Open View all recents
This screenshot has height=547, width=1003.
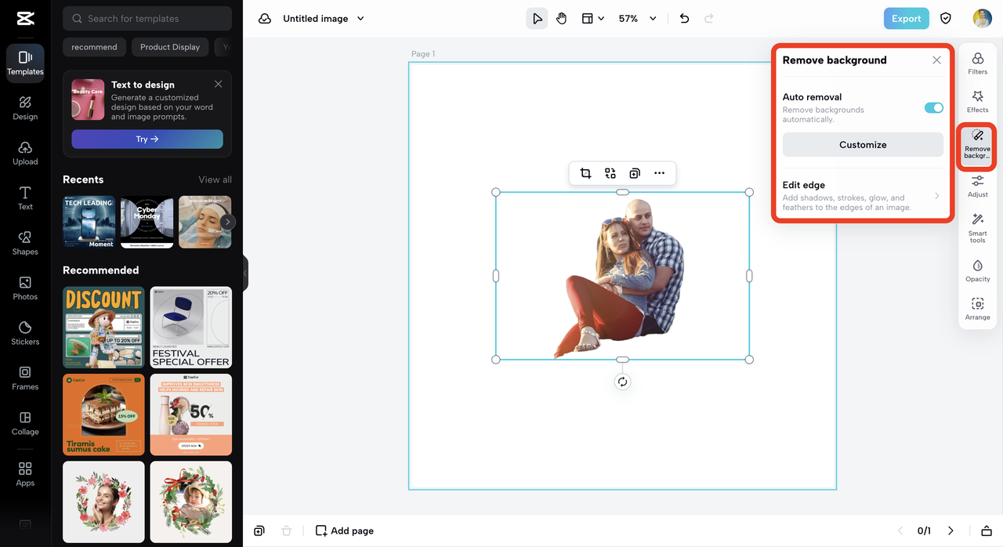pos(215,179)
